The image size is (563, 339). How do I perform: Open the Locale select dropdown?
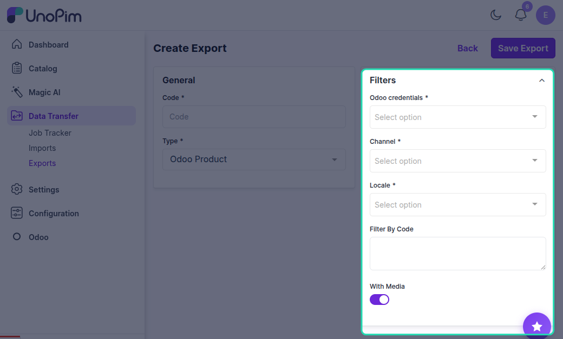coord(458,204)
